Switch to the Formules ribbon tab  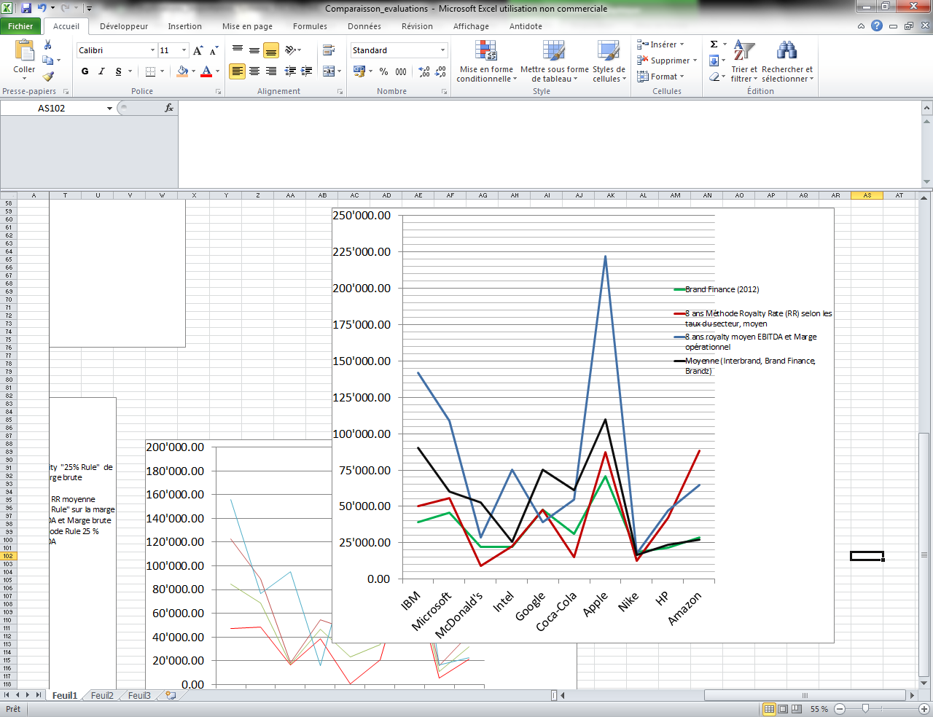click(310, 26)
